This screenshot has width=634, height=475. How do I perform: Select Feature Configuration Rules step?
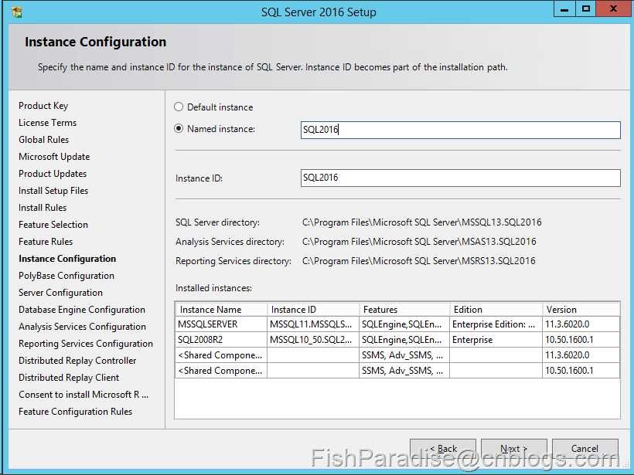(x=75, y=411)
